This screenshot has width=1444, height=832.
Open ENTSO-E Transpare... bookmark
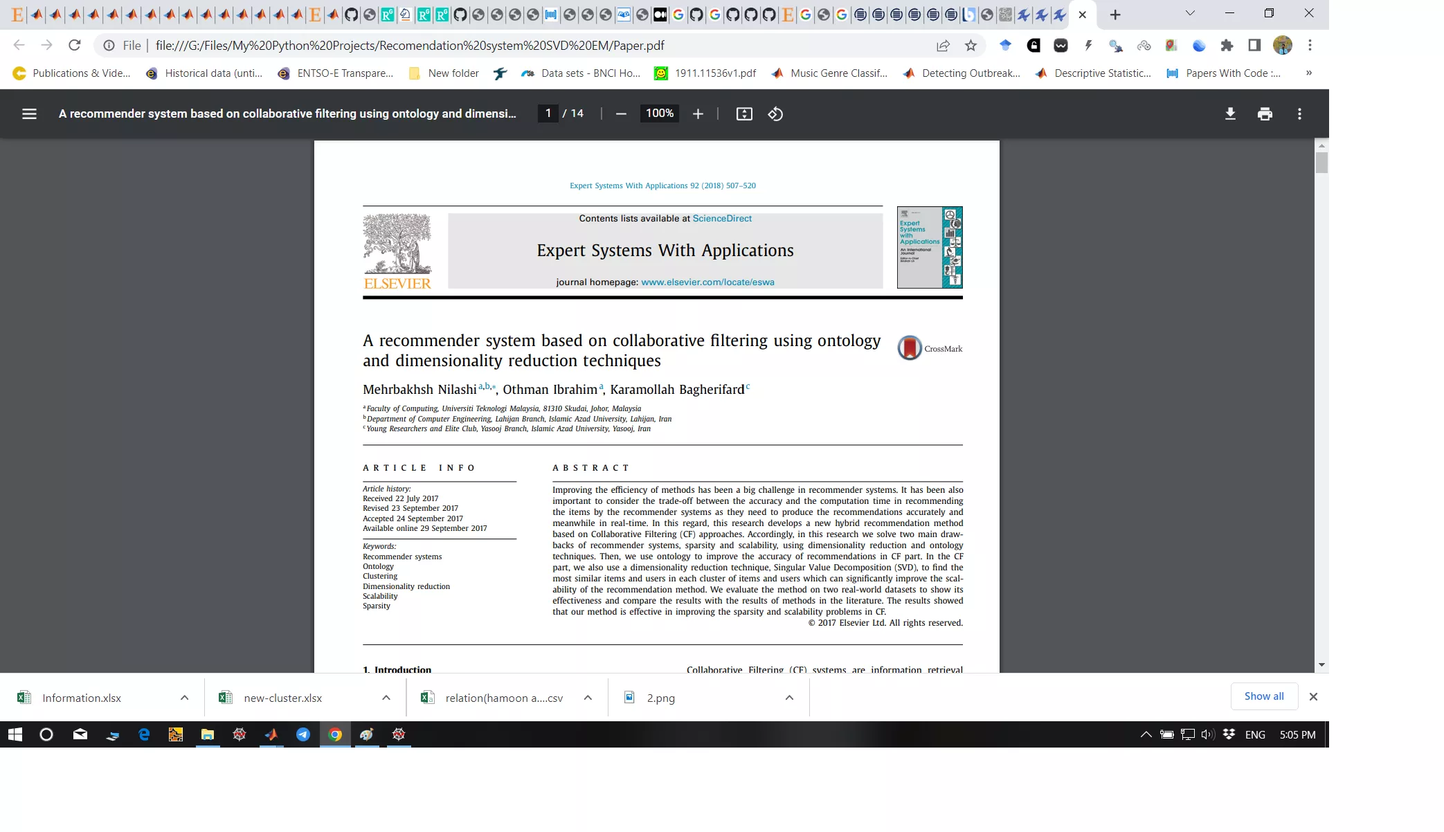[335, 73]
